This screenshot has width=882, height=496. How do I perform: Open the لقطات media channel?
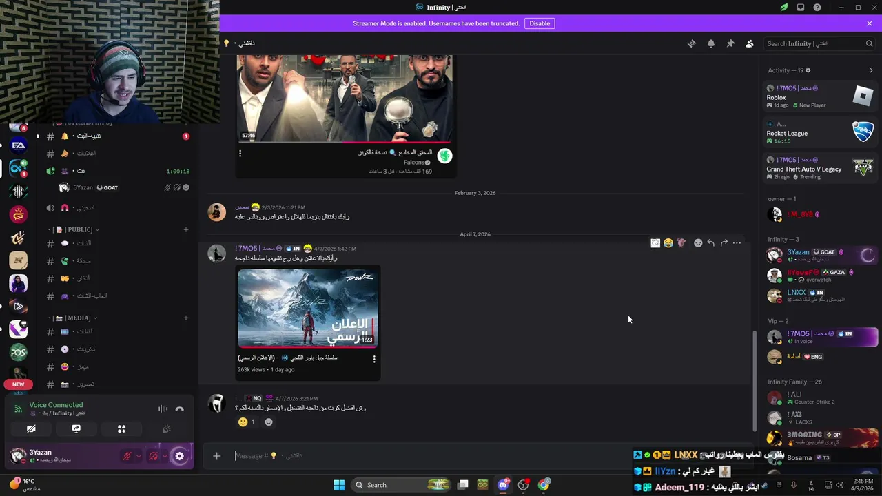117,331
